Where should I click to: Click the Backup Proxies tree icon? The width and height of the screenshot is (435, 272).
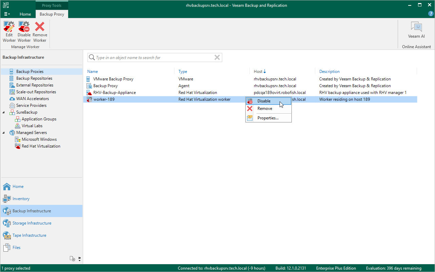tap(12, 72)
